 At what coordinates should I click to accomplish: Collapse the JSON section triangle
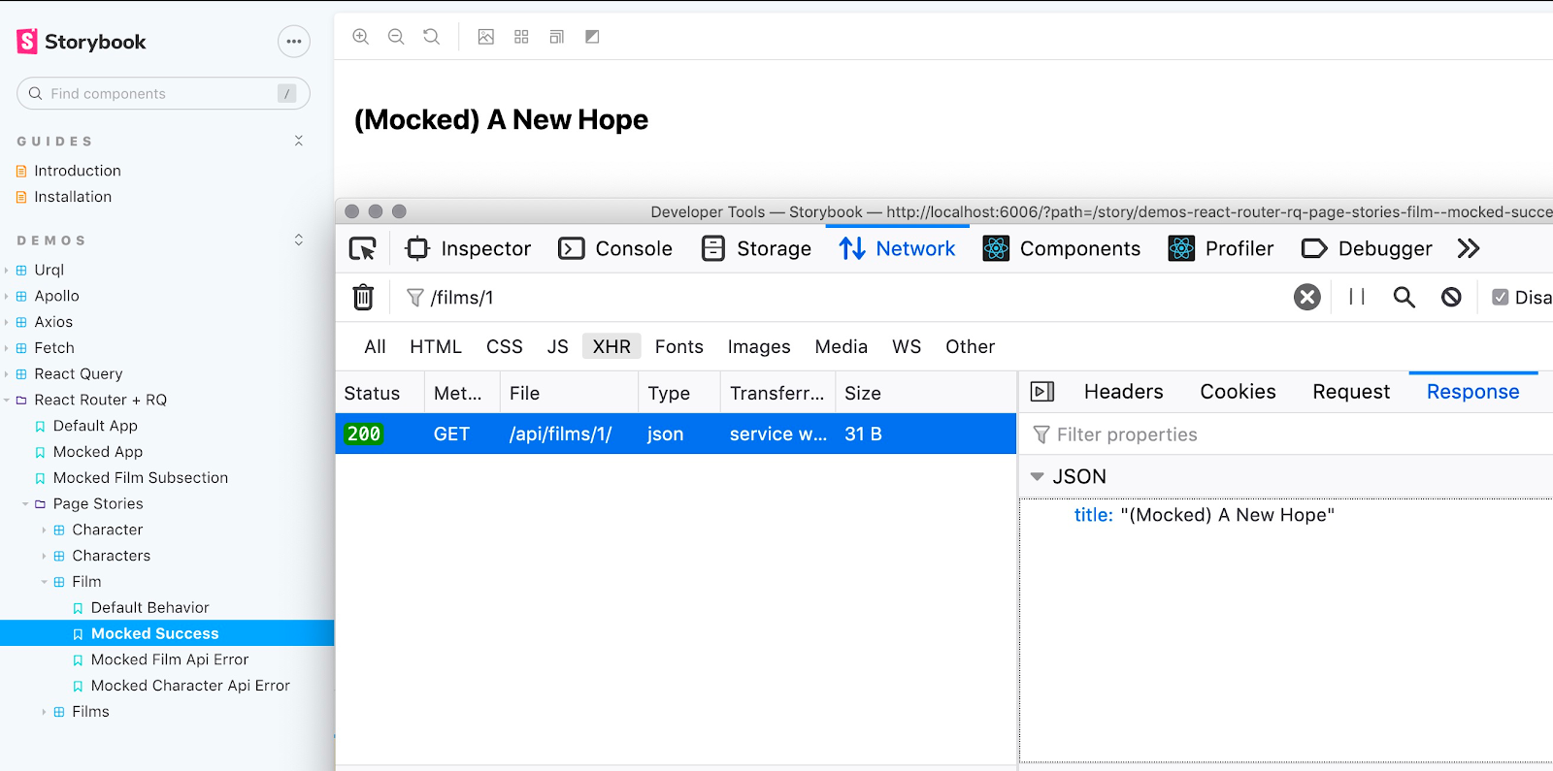1037,476
